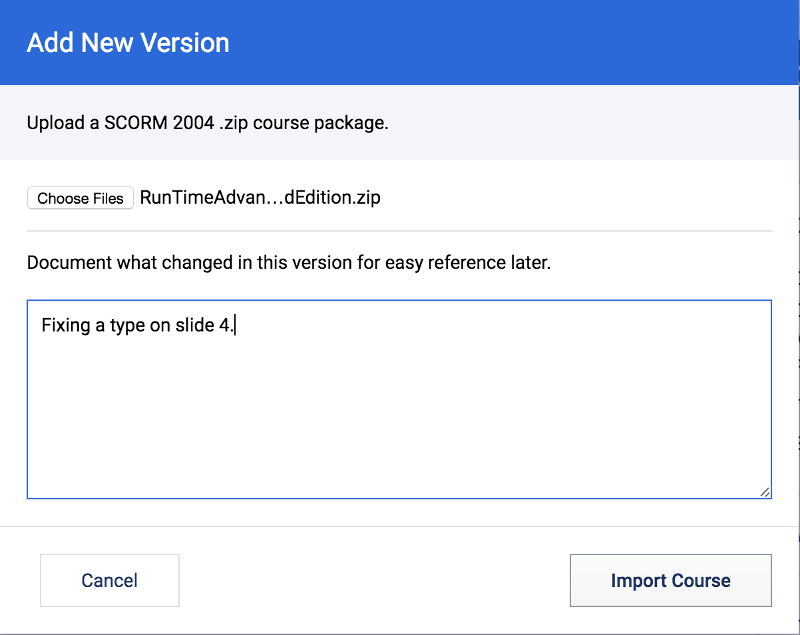Click the blue dialog header bar
This screenshot has height=635, width=800.
(x=466, y=42)
